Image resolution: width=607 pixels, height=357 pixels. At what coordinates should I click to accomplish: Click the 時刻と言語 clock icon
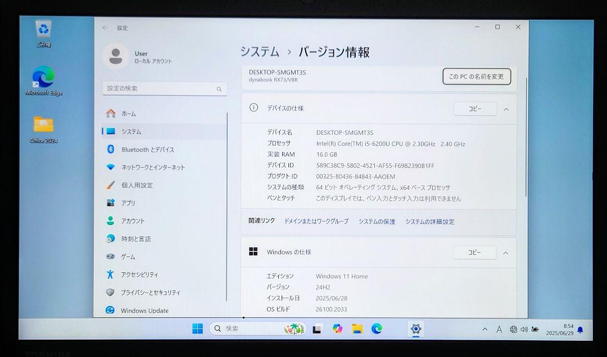[110, 239]
